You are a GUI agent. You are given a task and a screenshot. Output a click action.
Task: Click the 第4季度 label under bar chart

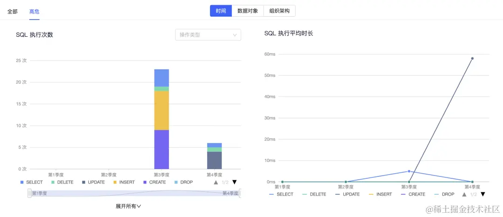click(214, 175)
